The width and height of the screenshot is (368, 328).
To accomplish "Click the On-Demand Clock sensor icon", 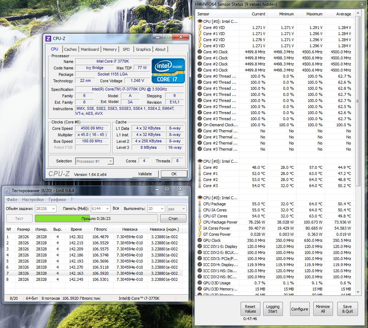I will tap(200, 125).
